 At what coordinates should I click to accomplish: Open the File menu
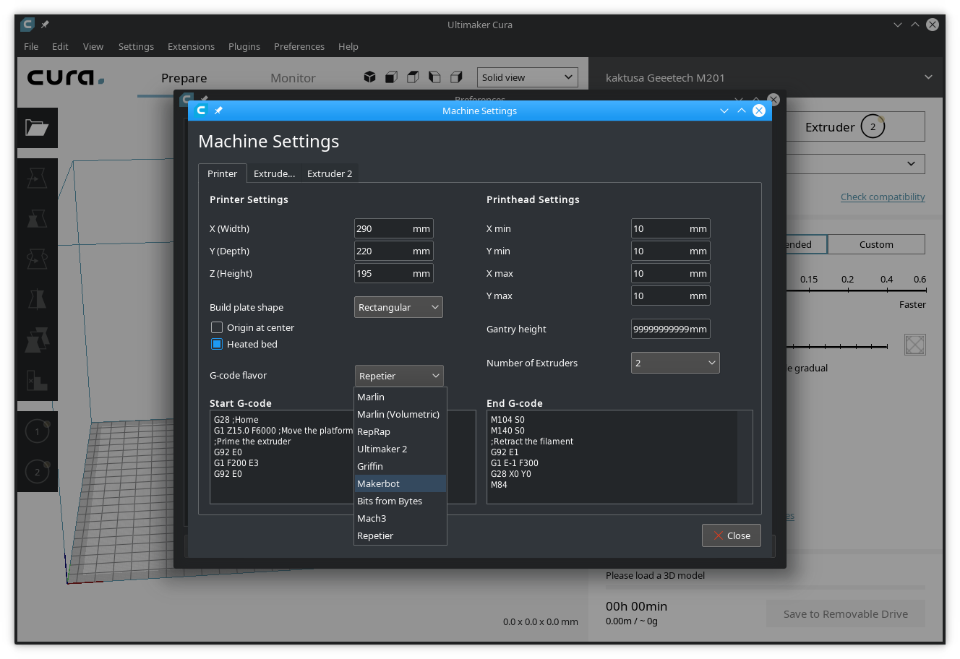(31, 46)
